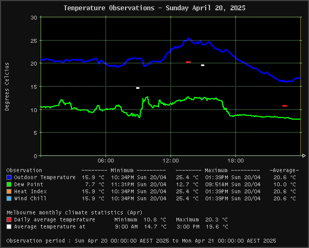Click the 18:00 x-axis label

click(x=236, y=161)
